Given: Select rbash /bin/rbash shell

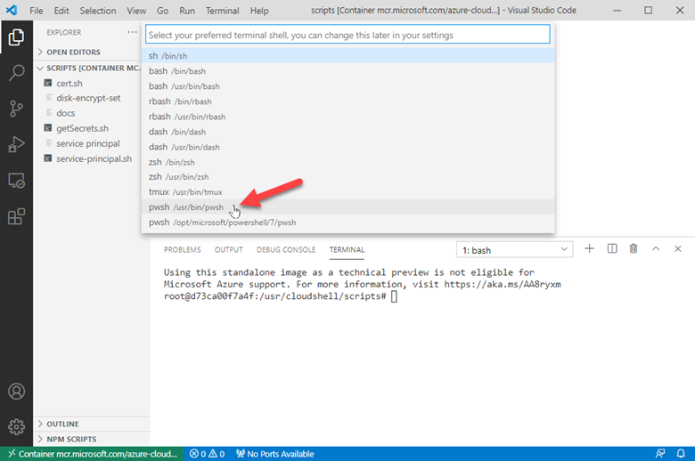Looking at the screenshot, I should point(348,101).
